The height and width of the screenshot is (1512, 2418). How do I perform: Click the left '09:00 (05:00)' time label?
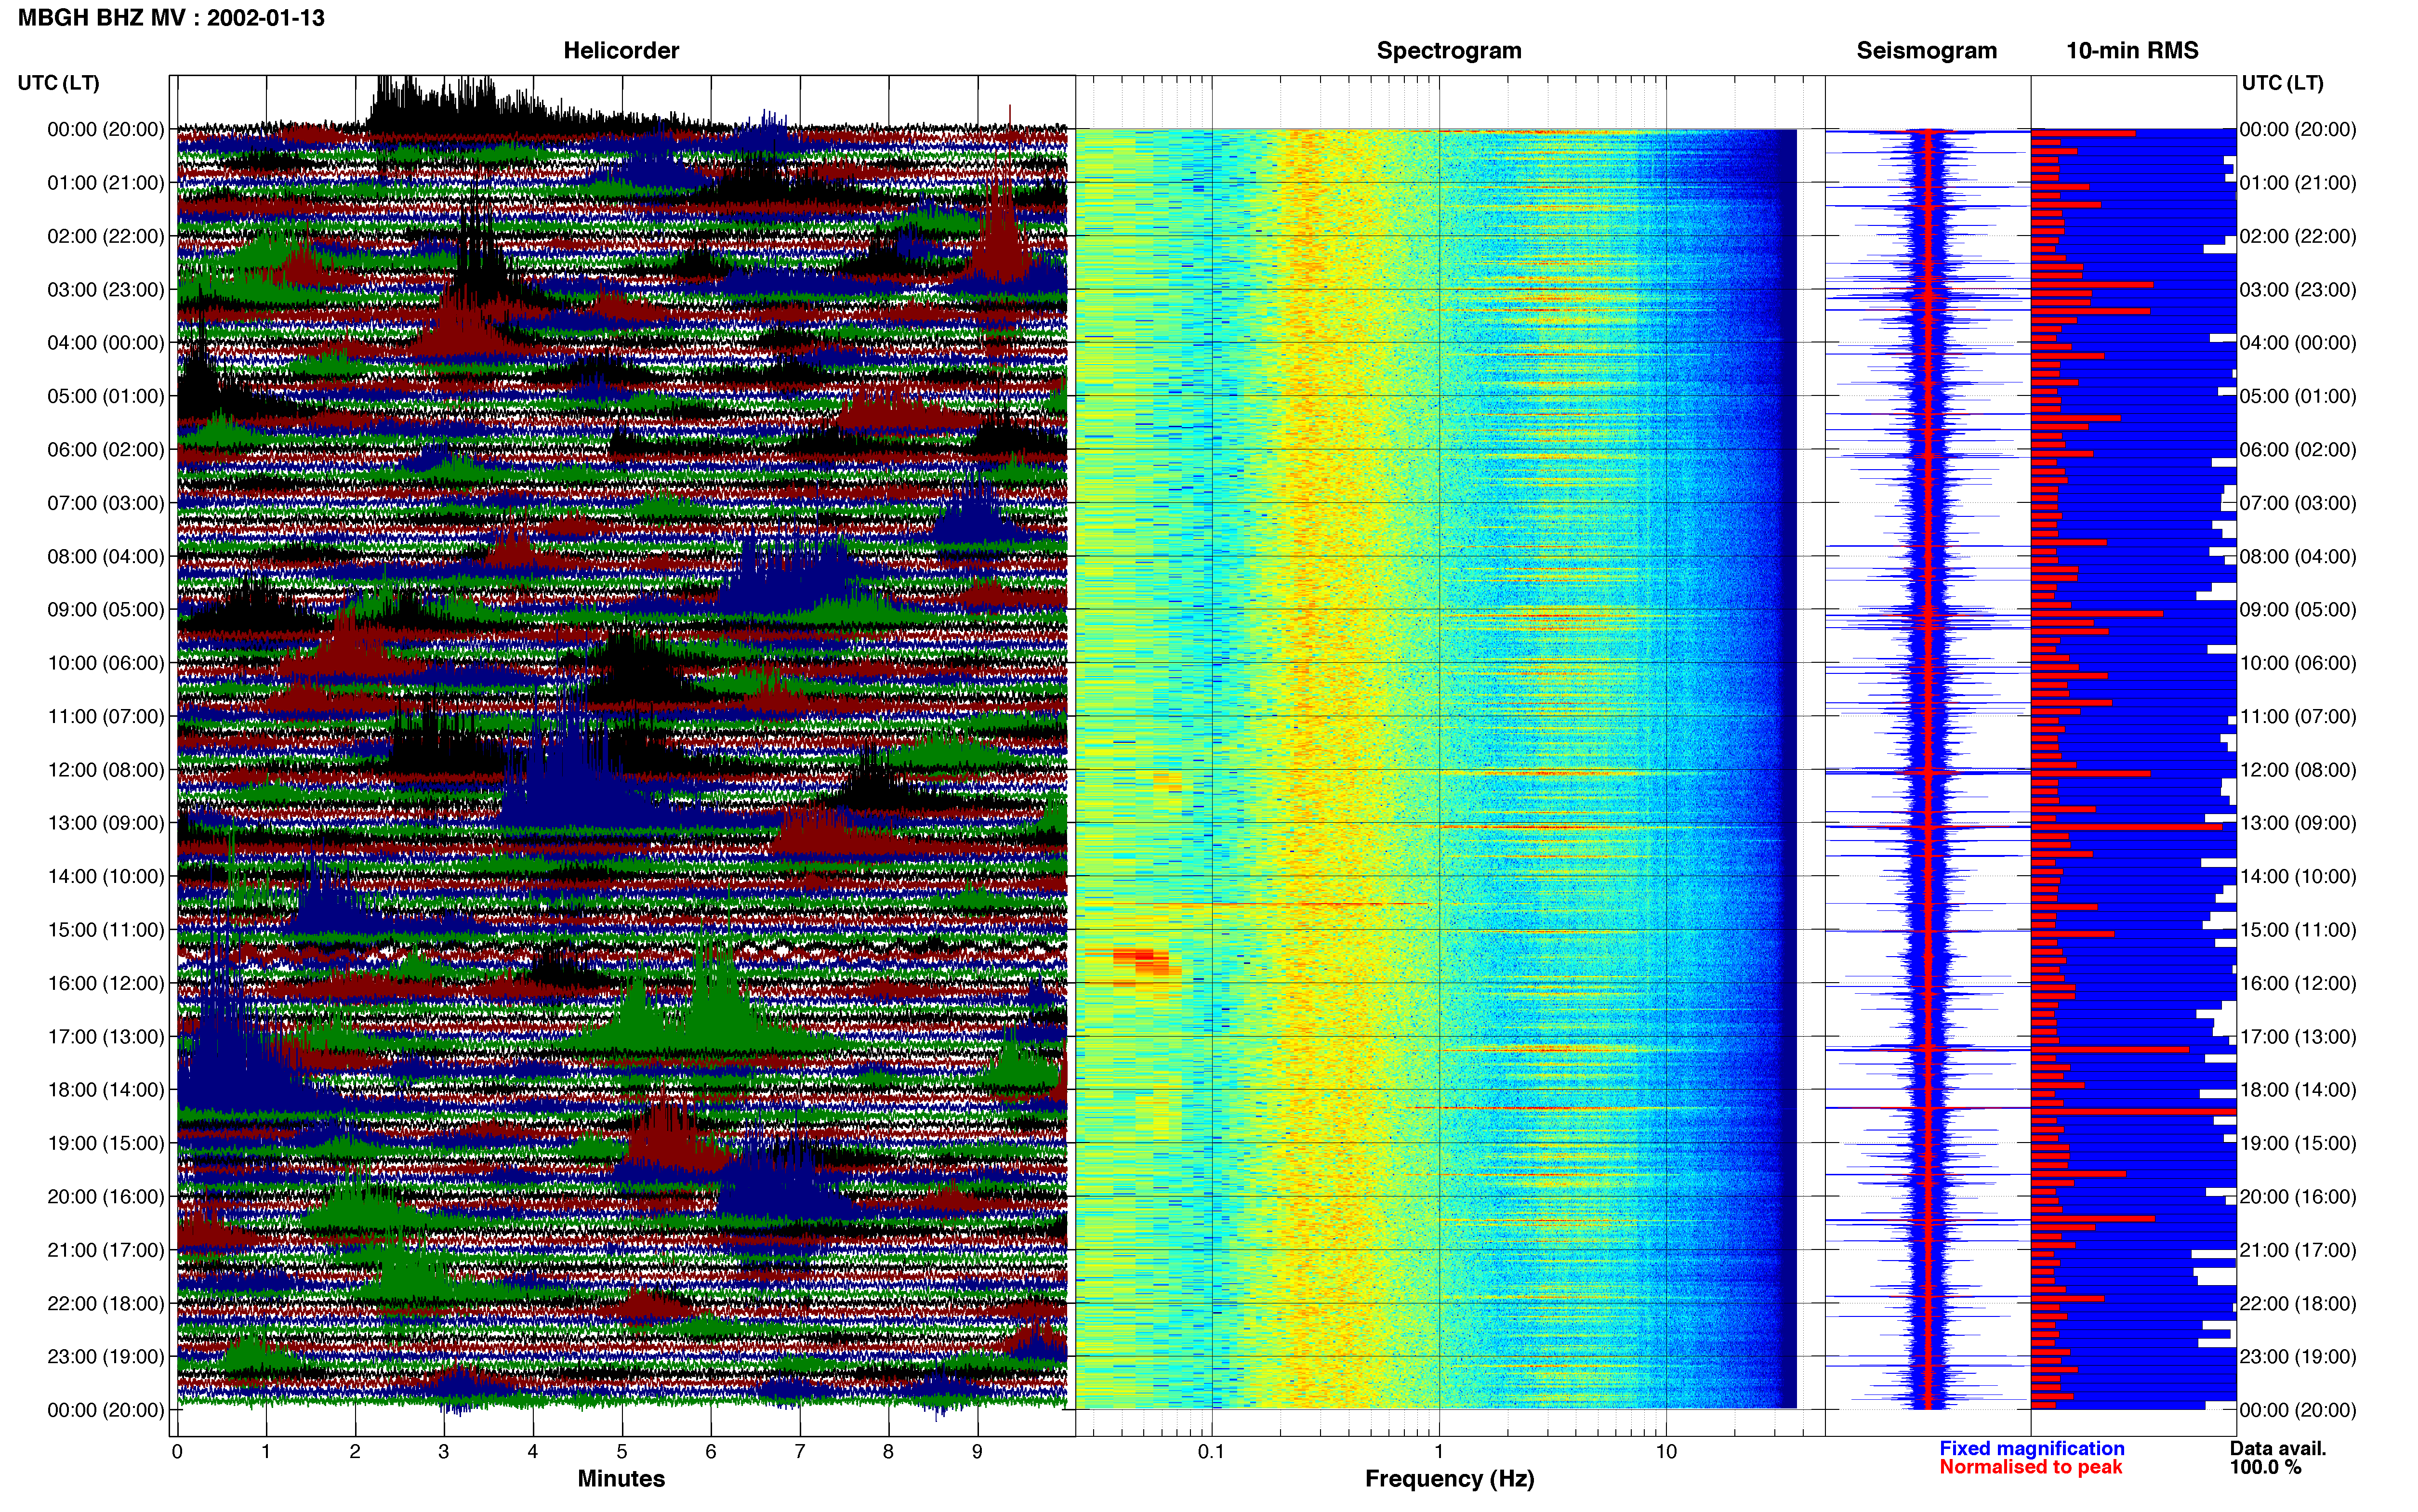coord(106,610)
